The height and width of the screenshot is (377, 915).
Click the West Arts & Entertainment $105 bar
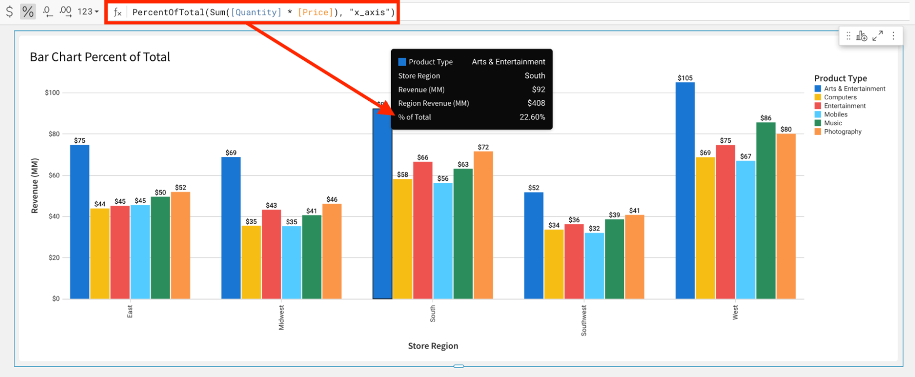[x=685, y=190]
